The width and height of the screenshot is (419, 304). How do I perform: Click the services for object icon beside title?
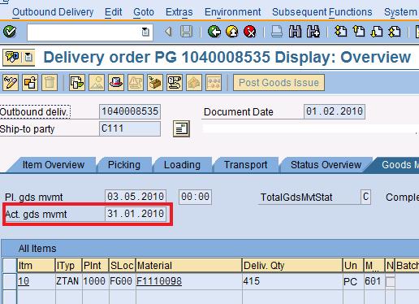(12, 57)
